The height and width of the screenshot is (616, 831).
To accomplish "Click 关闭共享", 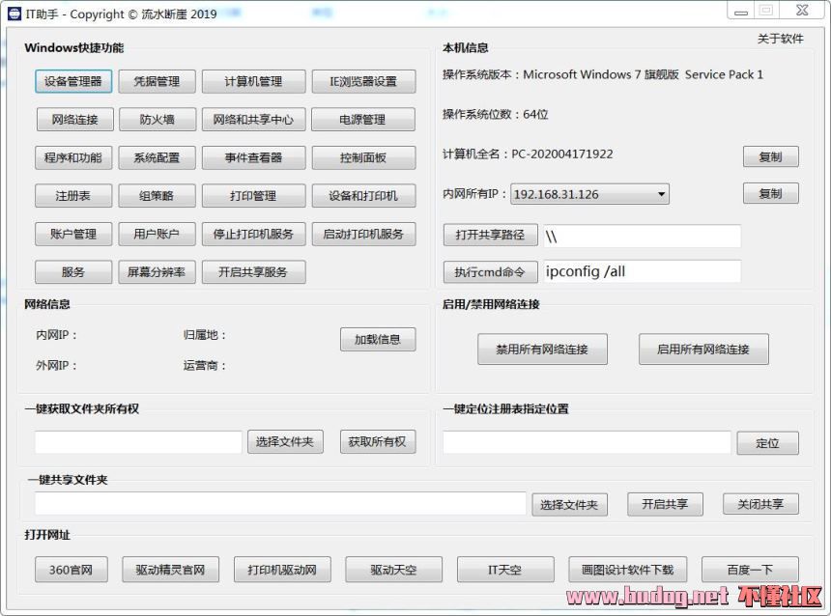I will 760,504.
